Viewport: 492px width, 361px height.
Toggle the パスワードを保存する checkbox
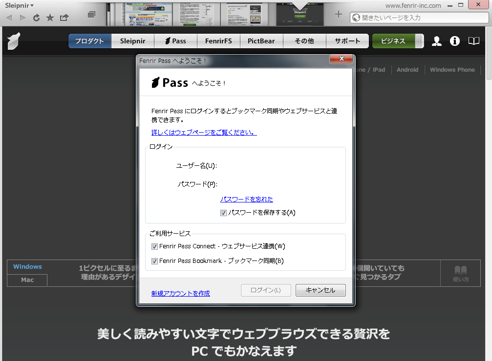click(223, 213)
